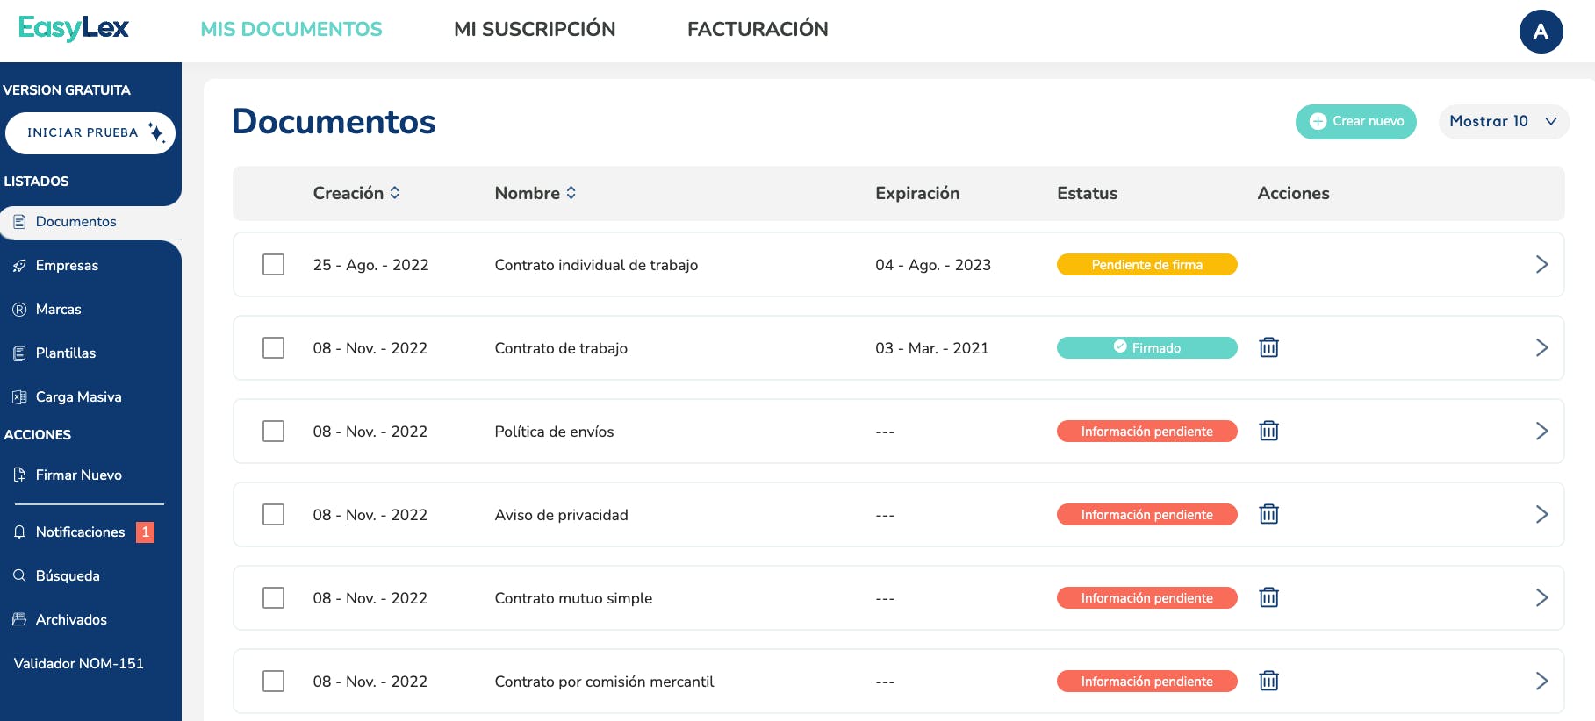The height and width of the screenshot is (721, 1595).
Task: Sort documents by Creación column
Action: pyautogui.click(x=356, y=193)
